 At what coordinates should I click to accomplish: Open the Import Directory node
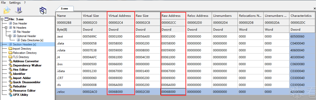22,48
